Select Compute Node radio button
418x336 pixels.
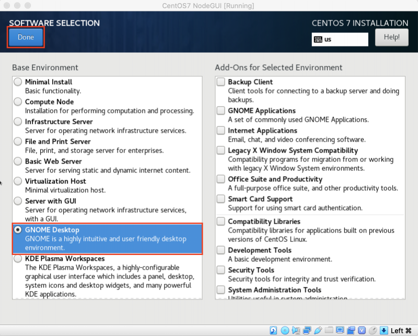pos(18,101)
